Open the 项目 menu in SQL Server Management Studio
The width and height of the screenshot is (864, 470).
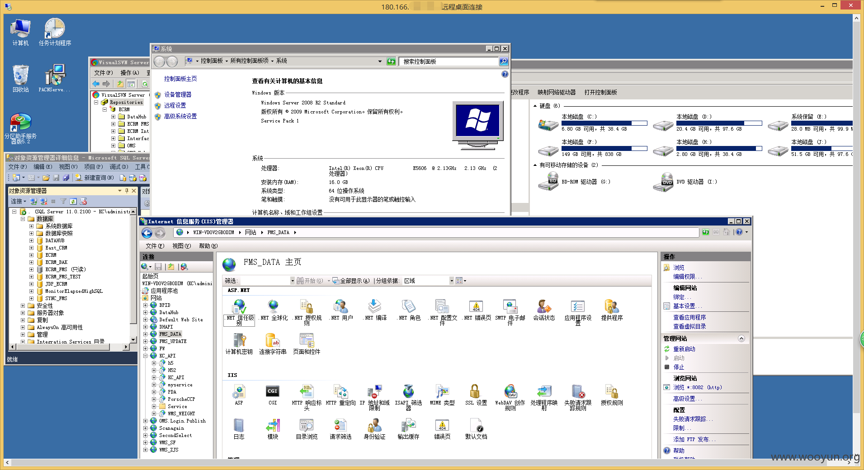[93, 167]
